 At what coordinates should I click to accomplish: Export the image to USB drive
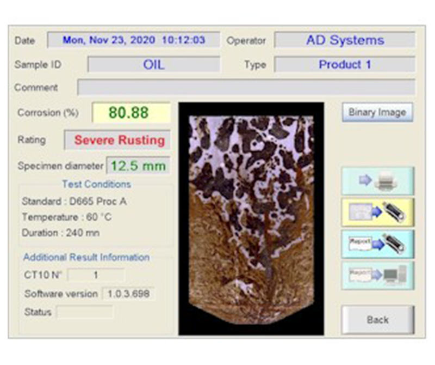pos(377,212)
